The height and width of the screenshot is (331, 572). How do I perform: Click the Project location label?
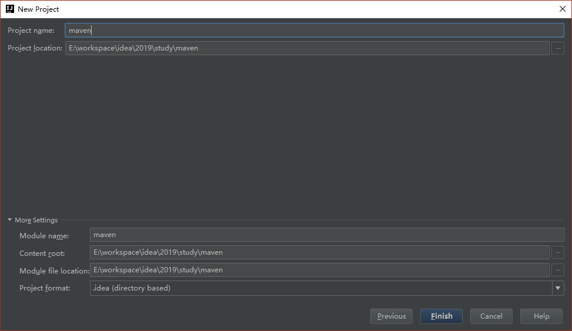click(35, 48)
